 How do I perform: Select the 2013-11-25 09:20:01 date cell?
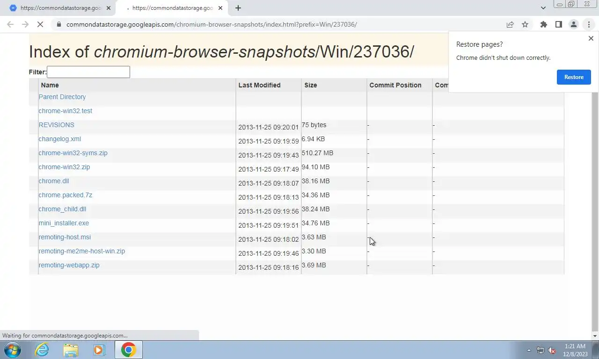pyautogui.click(x=268, y=127)
